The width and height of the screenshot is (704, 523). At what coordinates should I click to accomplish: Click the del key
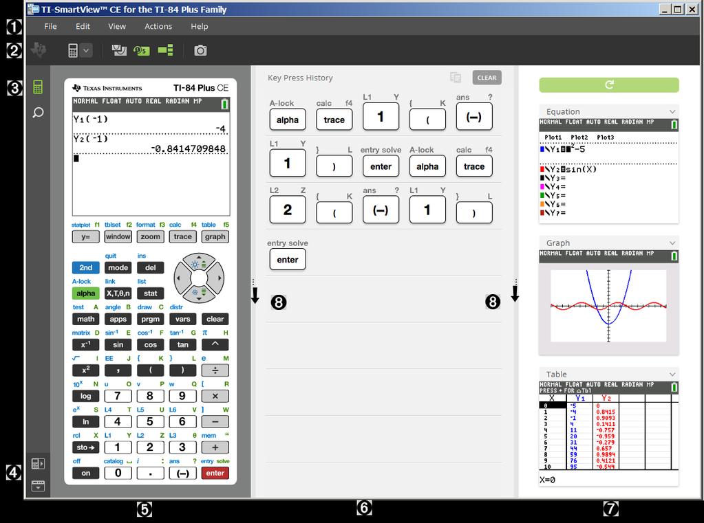(151, 267)
